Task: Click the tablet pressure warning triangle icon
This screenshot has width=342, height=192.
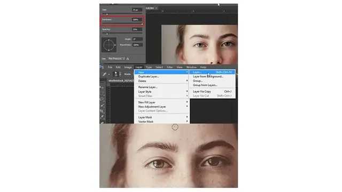Action: tap(128, 59)
